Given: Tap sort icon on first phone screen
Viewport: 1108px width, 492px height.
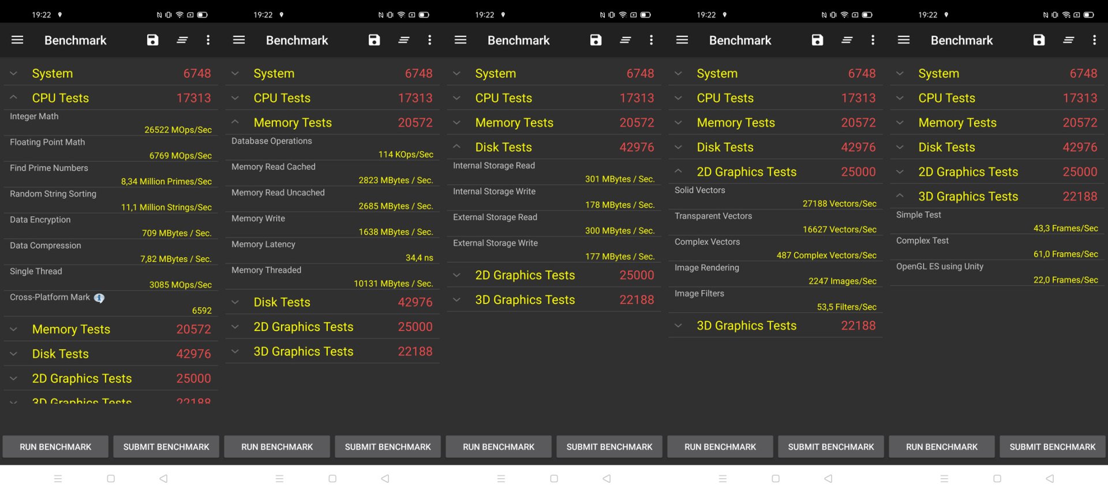Looking at the screenshot, I should [x=182, y=40].
